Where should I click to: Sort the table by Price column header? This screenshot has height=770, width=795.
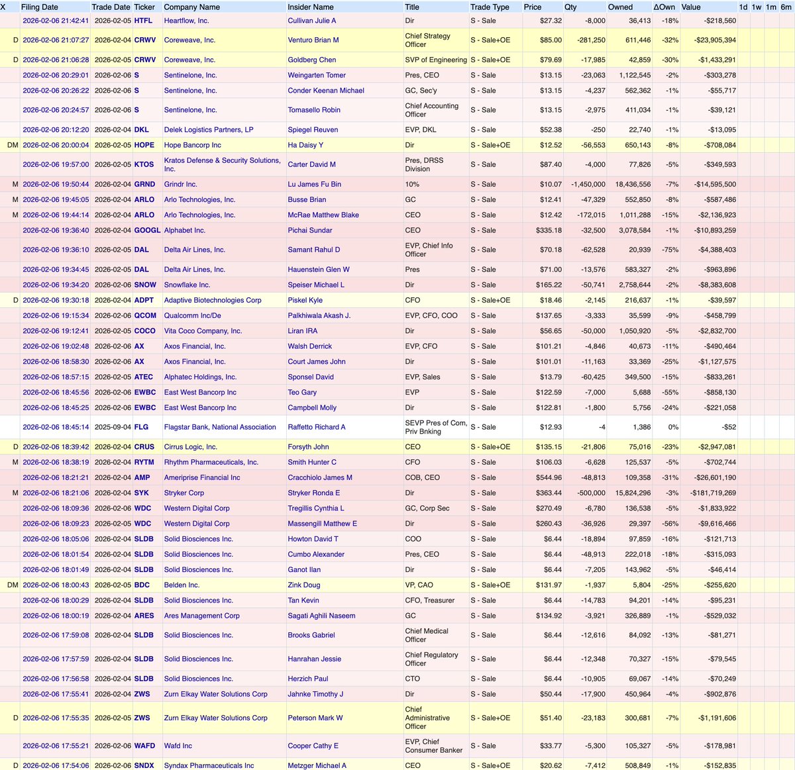(x=534, y=7)
